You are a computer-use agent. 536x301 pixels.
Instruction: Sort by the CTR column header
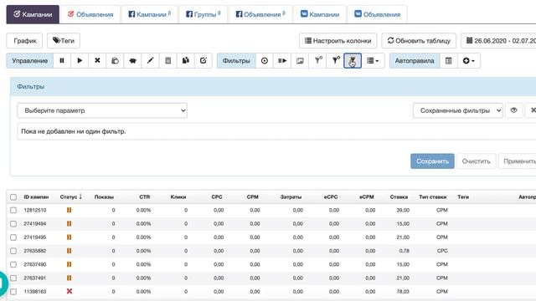point(145,197)
